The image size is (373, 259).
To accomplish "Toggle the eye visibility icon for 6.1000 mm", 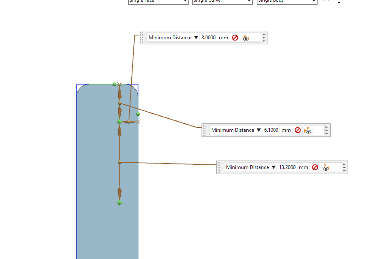I will 308,130.
